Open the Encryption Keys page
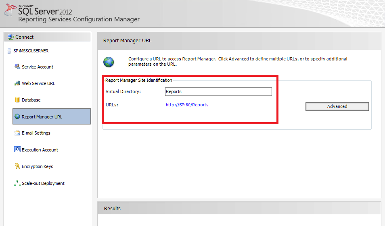This screenshot has height=226, width=385. click(x=37, y=166)
